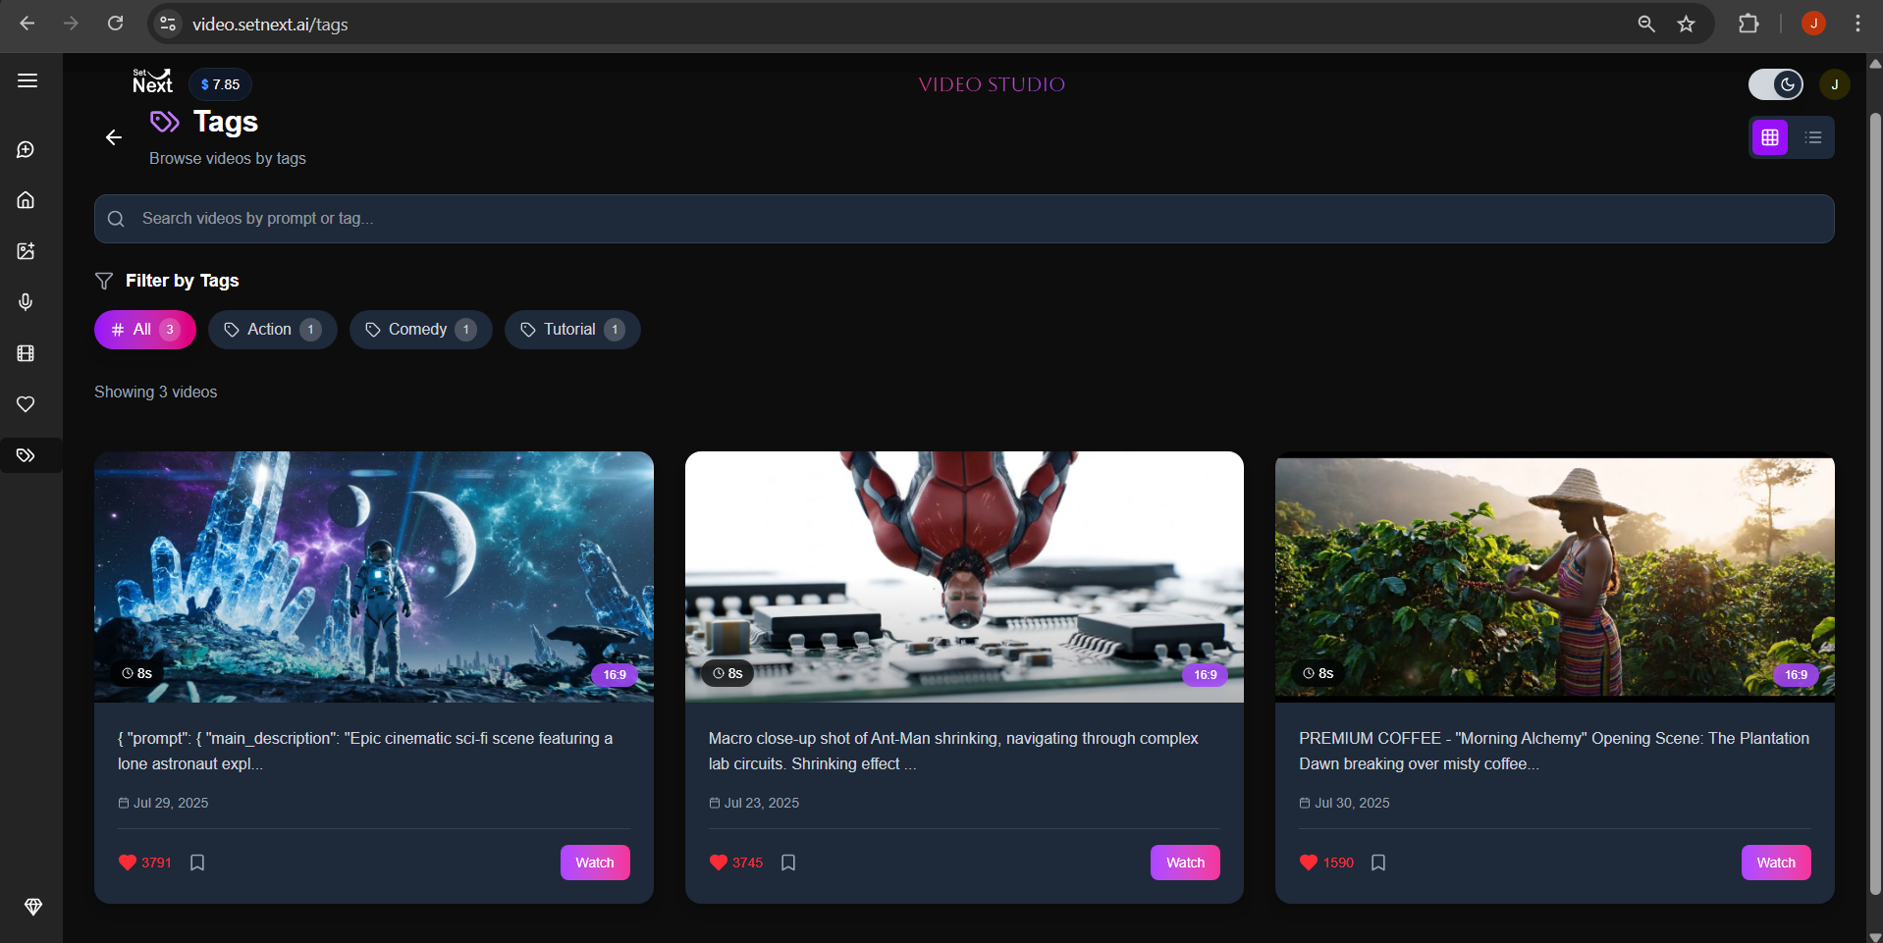Toggle dark mode switch
This screenshot has height=943, width=1883.
[x=1775, y=84]
